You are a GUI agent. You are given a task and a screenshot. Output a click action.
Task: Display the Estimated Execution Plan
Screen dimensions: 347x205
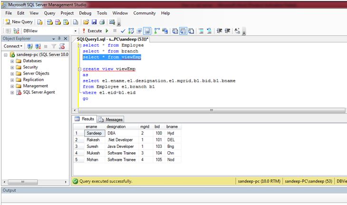point(131,31)
